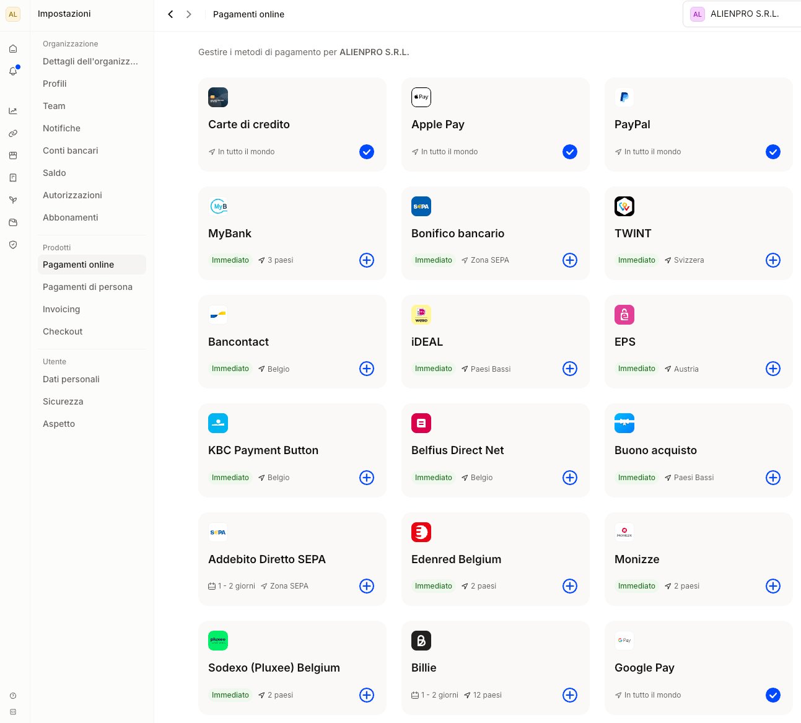Open help question mark icon at bottom
This screenshot has height=723, width=801.
(x=13, y=696)
